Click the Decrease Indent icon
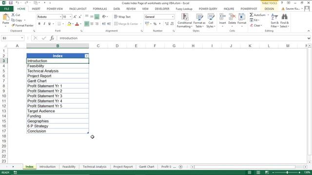Image resolution: width=312 pixels, height=175 pixels. 104,24
